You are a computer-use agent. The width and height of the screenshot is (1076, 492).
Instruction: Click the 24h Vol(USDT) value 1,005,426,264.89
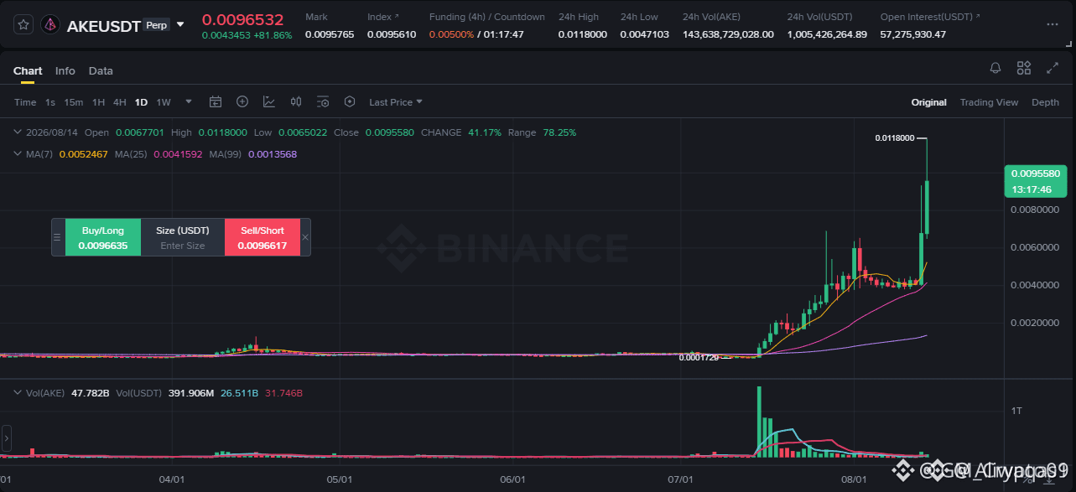[x=826, y=34]
